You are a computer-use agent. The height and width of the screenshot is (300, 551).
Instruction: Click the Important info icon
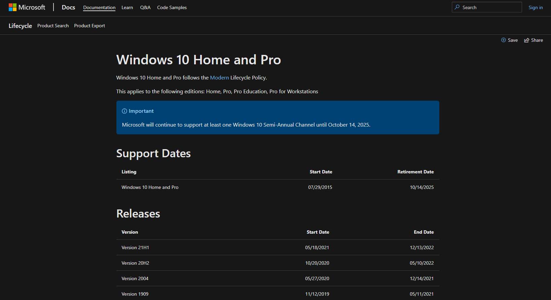pos(124,111)
